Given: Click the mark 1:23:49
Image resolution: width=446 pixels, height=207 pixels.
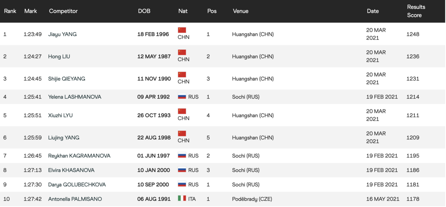Looking at the screenshot, I should click(x=32, y=34).
